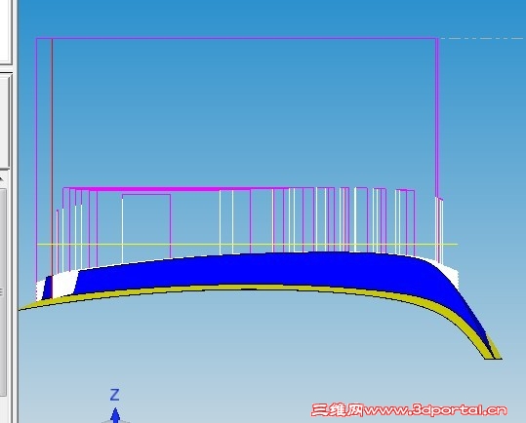The width and height of the screenshot is (526, 423).
Task: Click the blue Z axis arrow
Action: 115,415
